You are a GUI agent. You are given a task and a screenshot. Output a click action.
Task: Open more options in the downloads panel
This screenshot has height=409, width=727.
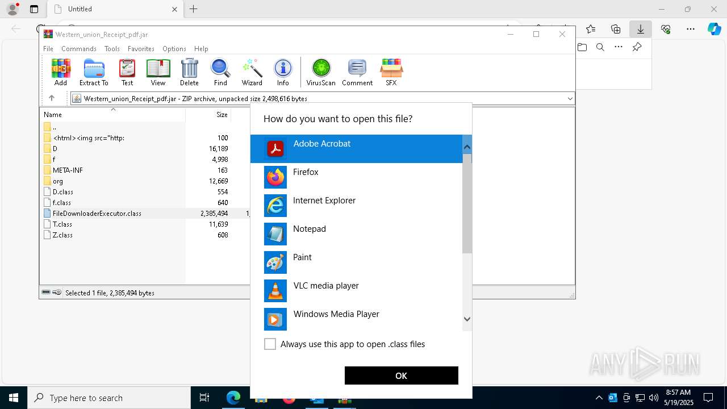(619, 47)
